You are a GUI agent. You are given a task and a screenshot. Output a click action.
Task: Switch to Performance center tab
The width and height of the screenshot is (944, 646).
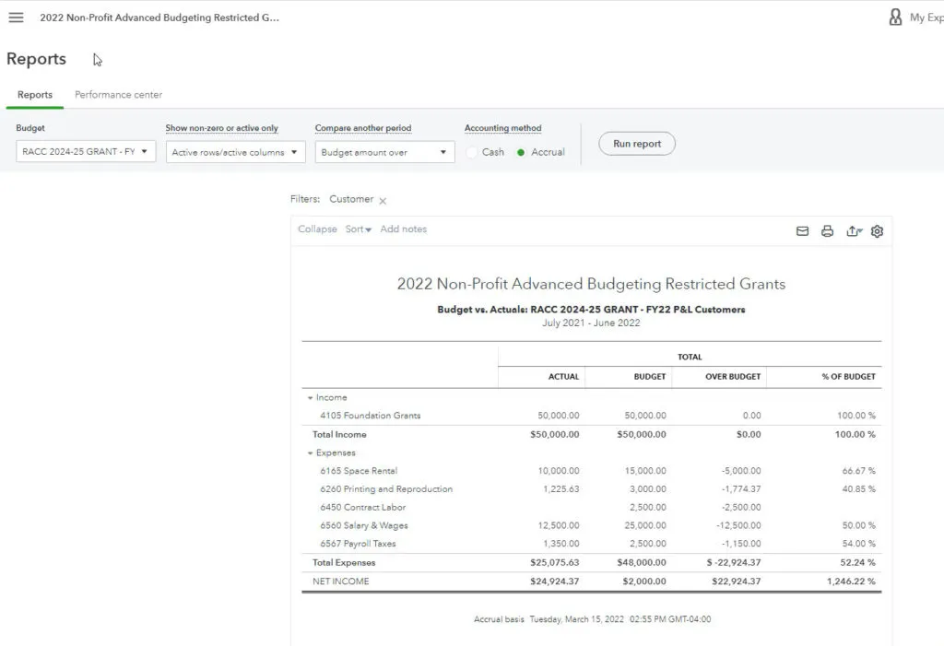coord(118,95)
